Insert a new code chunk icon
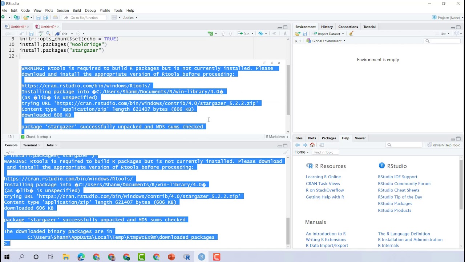The image size is (465, 262). coord(210,33)
